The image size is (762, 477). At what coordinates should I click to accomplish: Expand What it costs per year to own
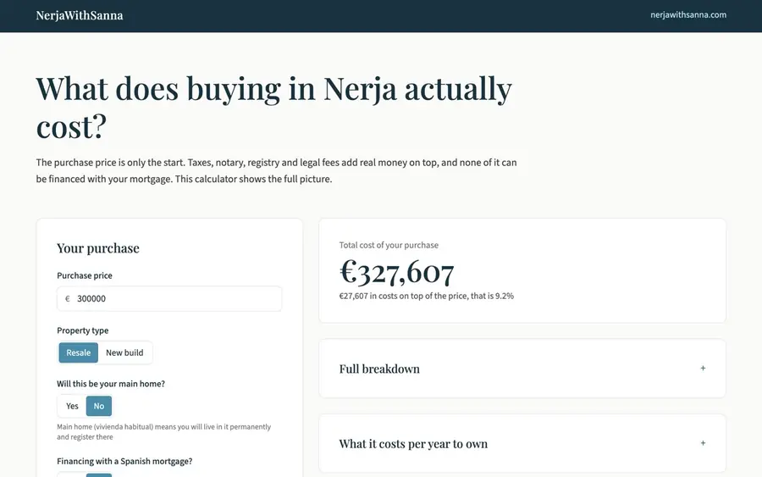click(522, 443)
